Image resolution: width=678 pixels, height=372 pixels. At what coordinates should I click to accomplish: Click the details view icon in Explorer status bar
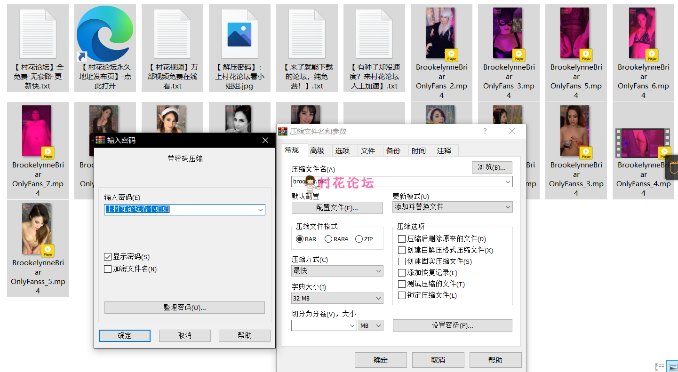pos(659,366)
